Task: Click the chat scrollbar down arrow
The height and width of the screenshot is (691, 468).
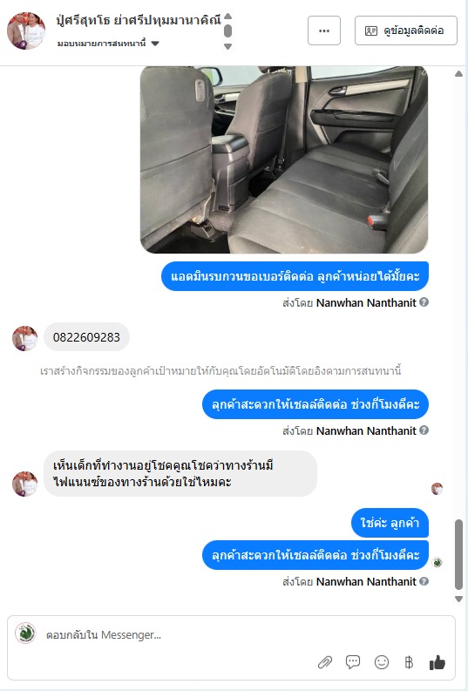Action: [458, 599]
